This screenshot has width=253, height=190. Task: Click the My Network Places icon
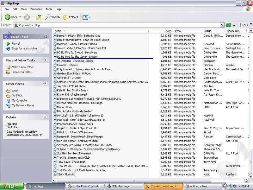[8, 105]
